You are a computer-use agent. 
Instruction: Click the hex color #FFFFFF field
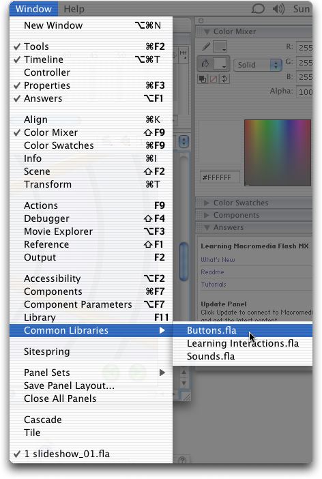click(220, 177)
